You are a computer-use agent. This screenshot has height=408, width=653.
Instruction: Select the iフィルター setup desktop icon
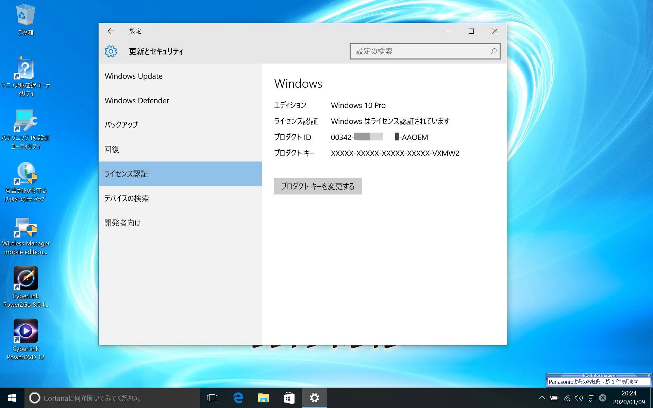tap(26, 183)
